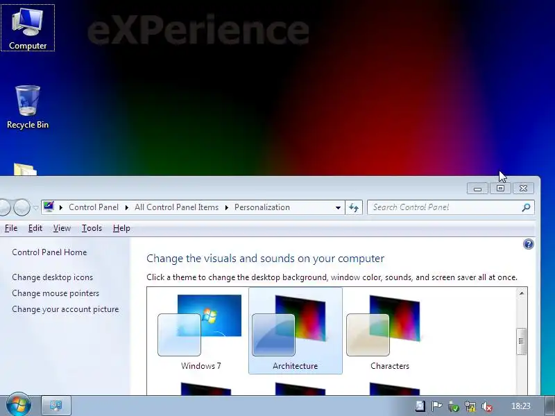Click the refresh arrows beside the address bar
Image resolution: width=555 pixels, height=416 pixels.
[x=354, y=207]
